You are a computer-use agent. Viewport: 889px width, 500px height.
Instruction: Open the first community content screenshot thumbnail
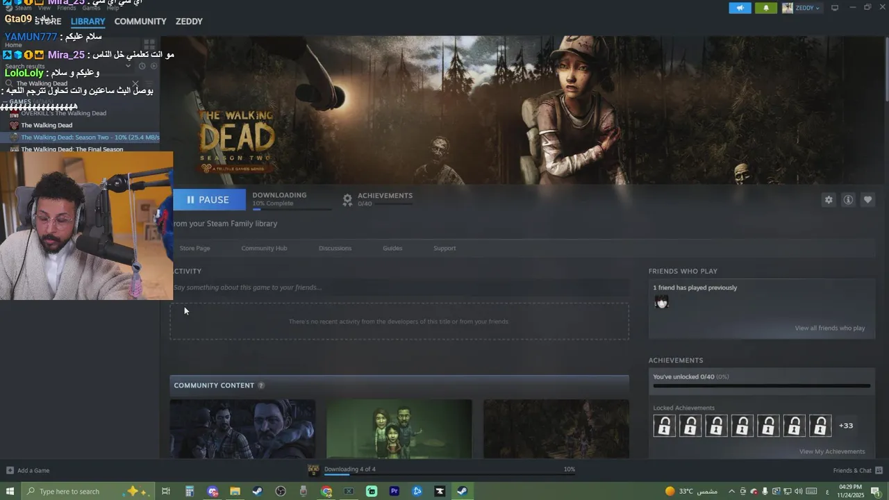click(242, 428)
